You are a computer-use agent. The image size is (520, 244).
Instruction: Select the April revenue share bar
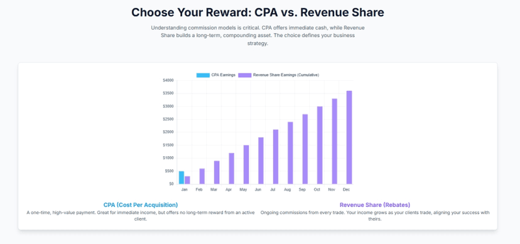tap(232, 169)
